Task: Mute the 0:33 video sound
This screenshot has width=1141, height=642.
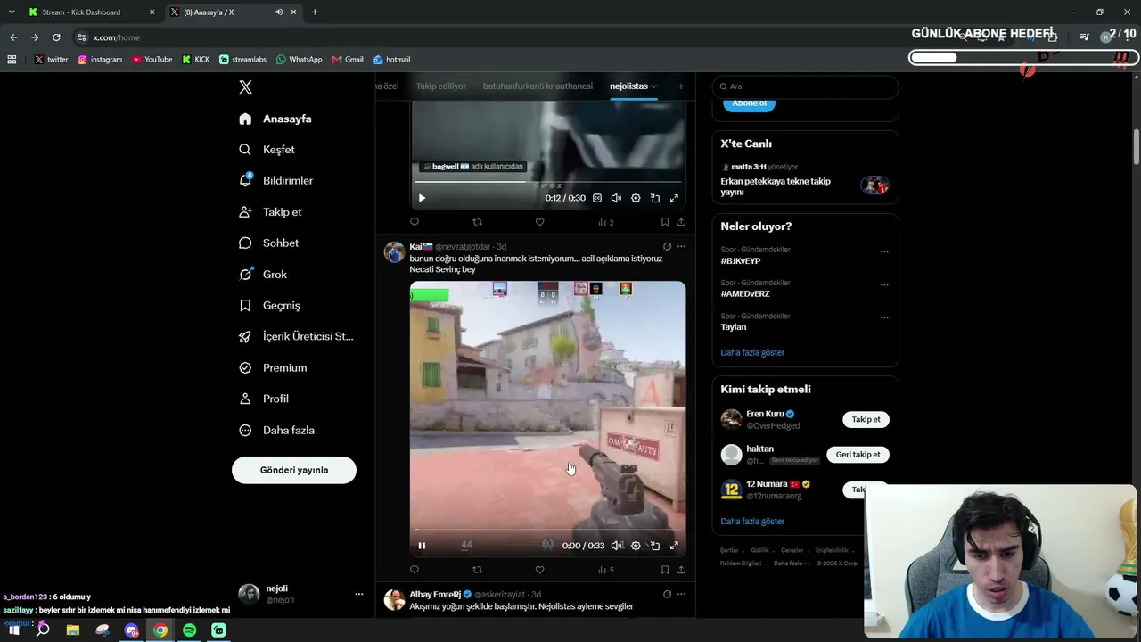Action: (616, 546)
